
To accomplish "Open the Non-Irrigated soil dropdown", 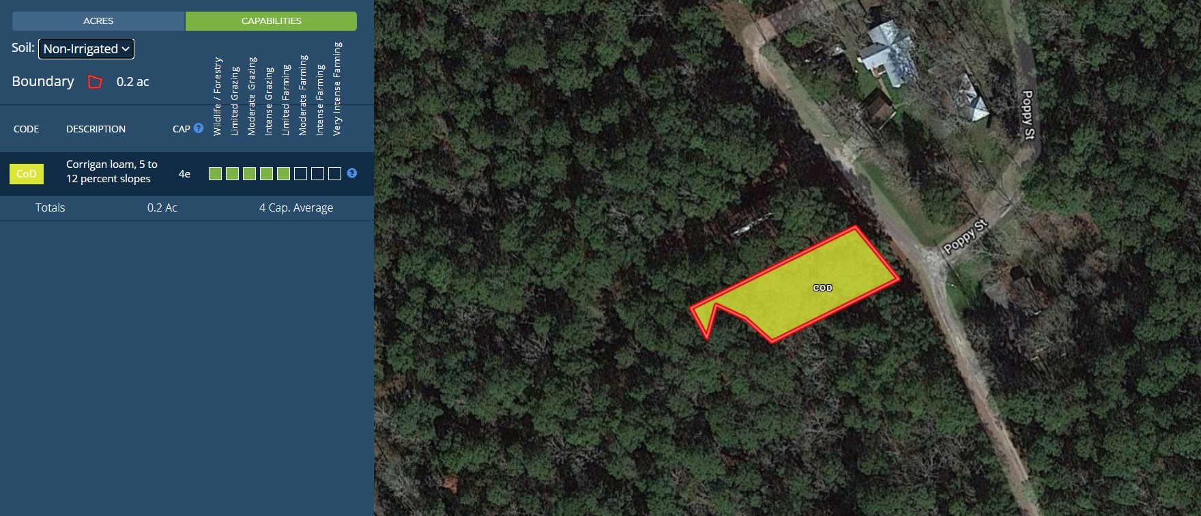I will 86,48.
